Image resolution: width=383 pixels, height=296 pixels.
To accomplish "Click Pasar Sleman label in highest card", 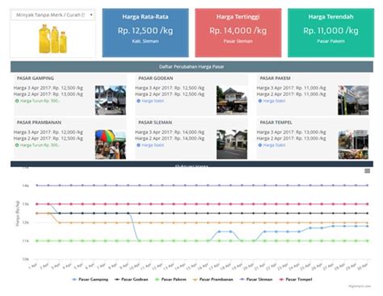I will [x=238, y=41].
